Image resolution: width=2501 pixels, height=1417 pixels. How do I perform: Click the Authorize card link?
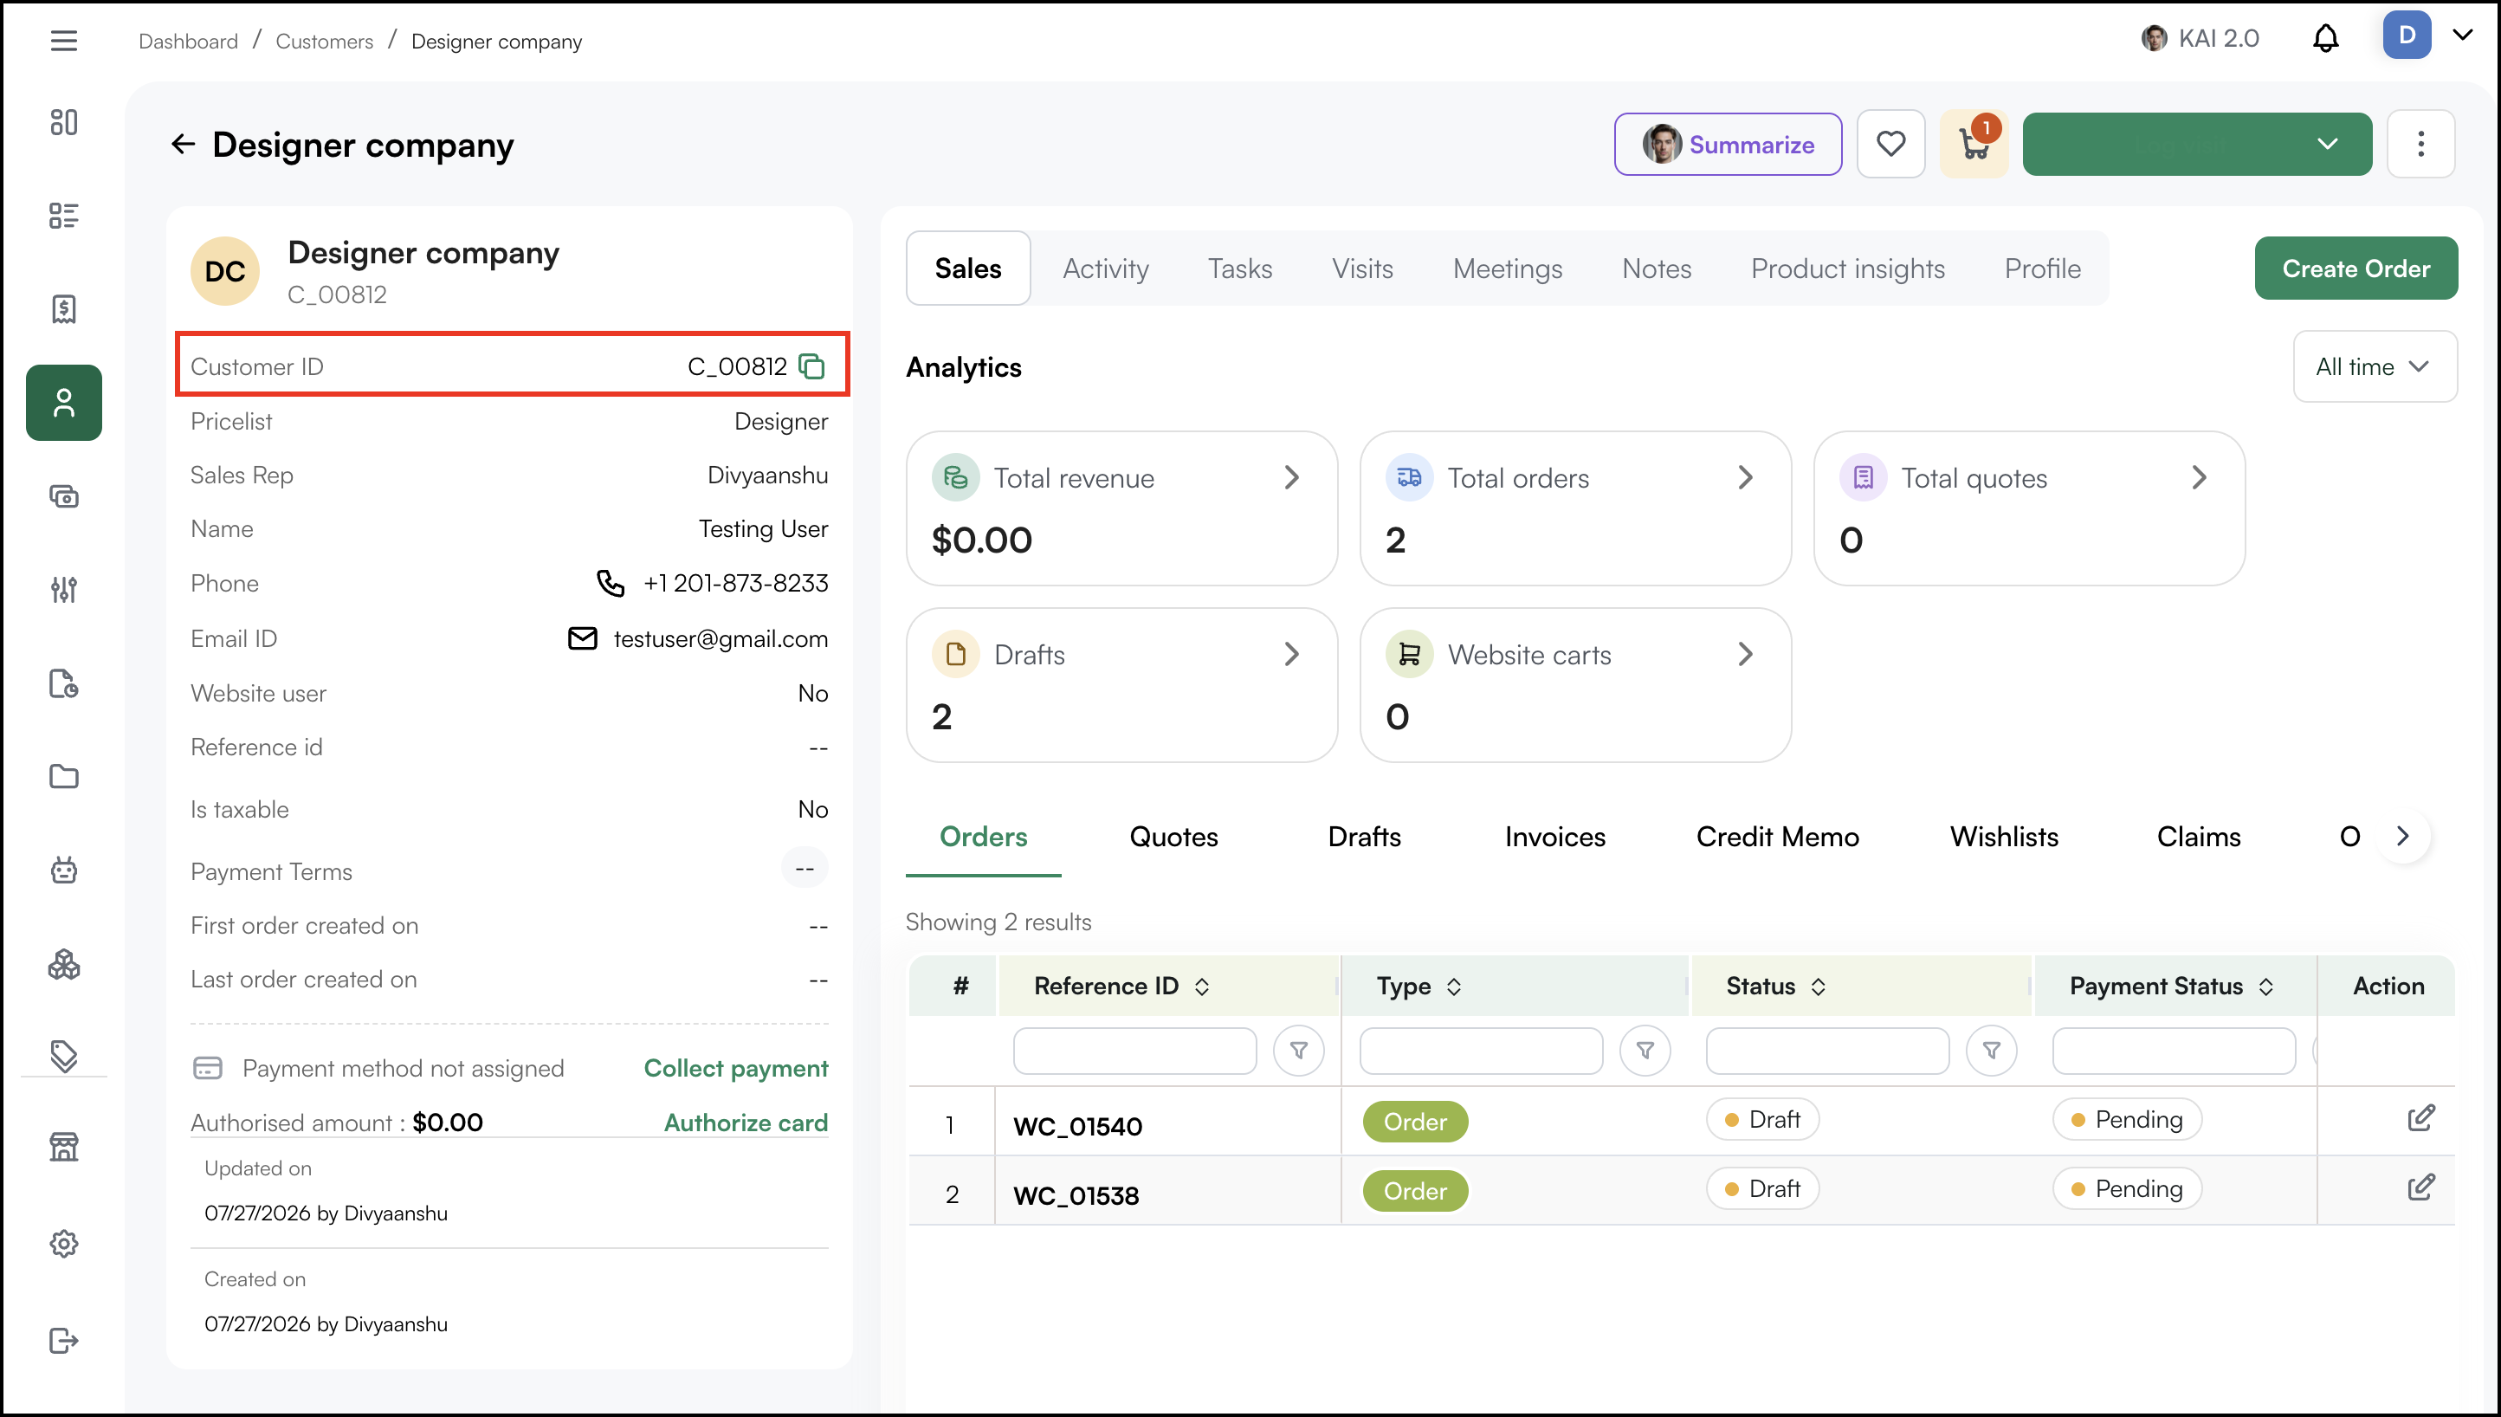745,1123
